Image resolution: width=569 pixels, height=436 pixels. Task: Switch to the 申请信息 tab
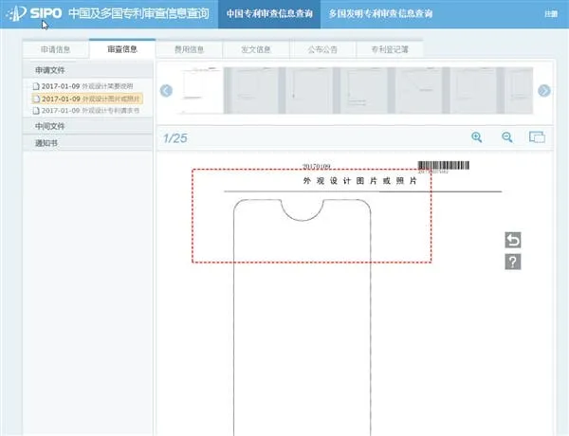coord(55,49)
